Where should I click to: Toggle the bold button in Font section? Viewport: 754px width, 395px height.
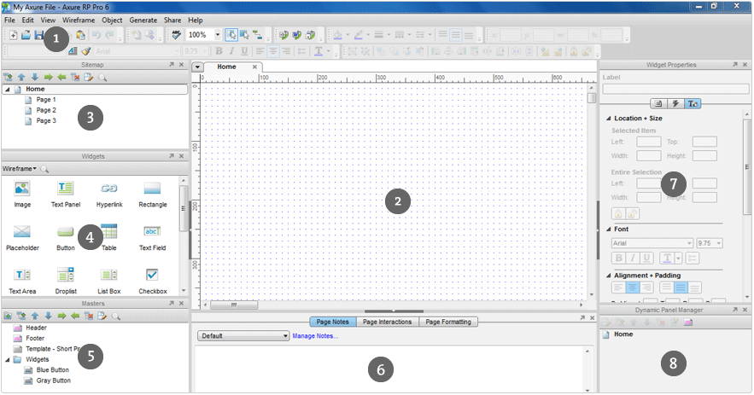coord(618,258)
